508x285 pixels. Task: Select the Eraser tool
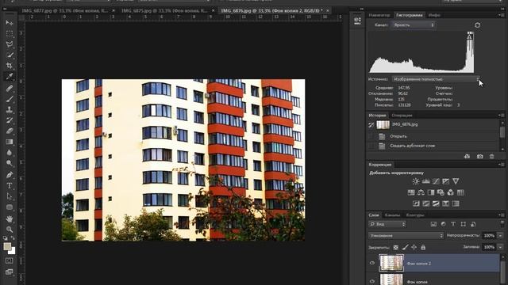click(10, 131)
